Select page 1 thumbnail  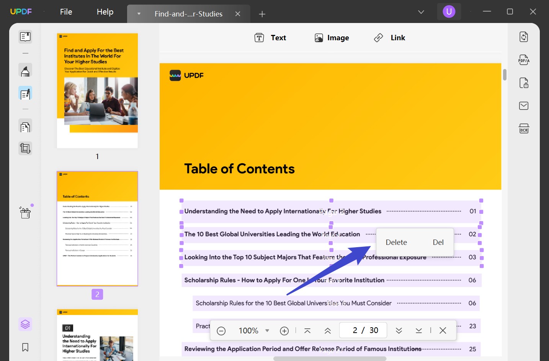coord(97,90)
